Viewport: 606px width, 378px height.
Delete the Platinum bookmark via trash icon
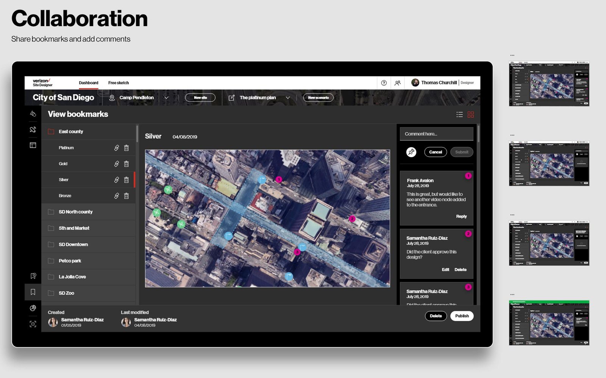pyautogui.click(x=127, y=148)
